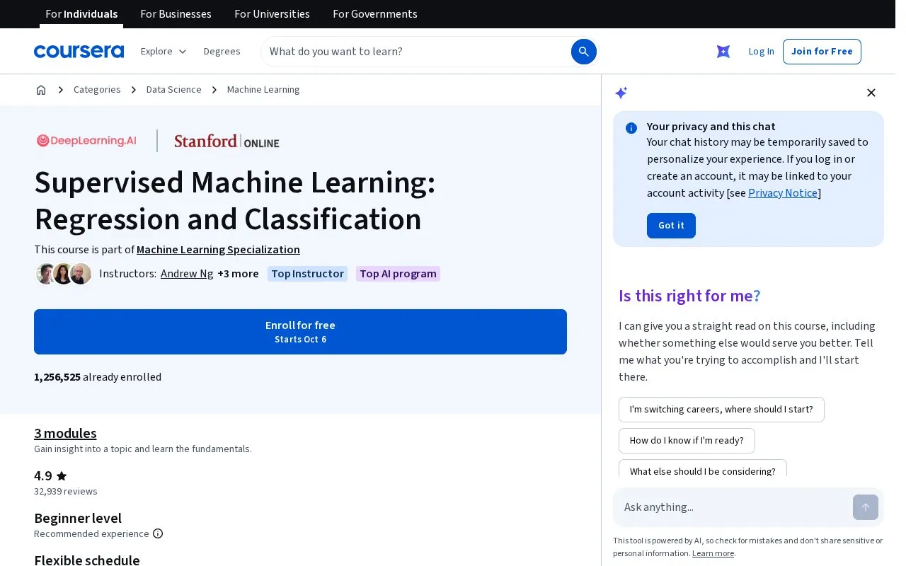
Task: Focus the "What do you want to learn?" search field
Action: coord(415,52)
